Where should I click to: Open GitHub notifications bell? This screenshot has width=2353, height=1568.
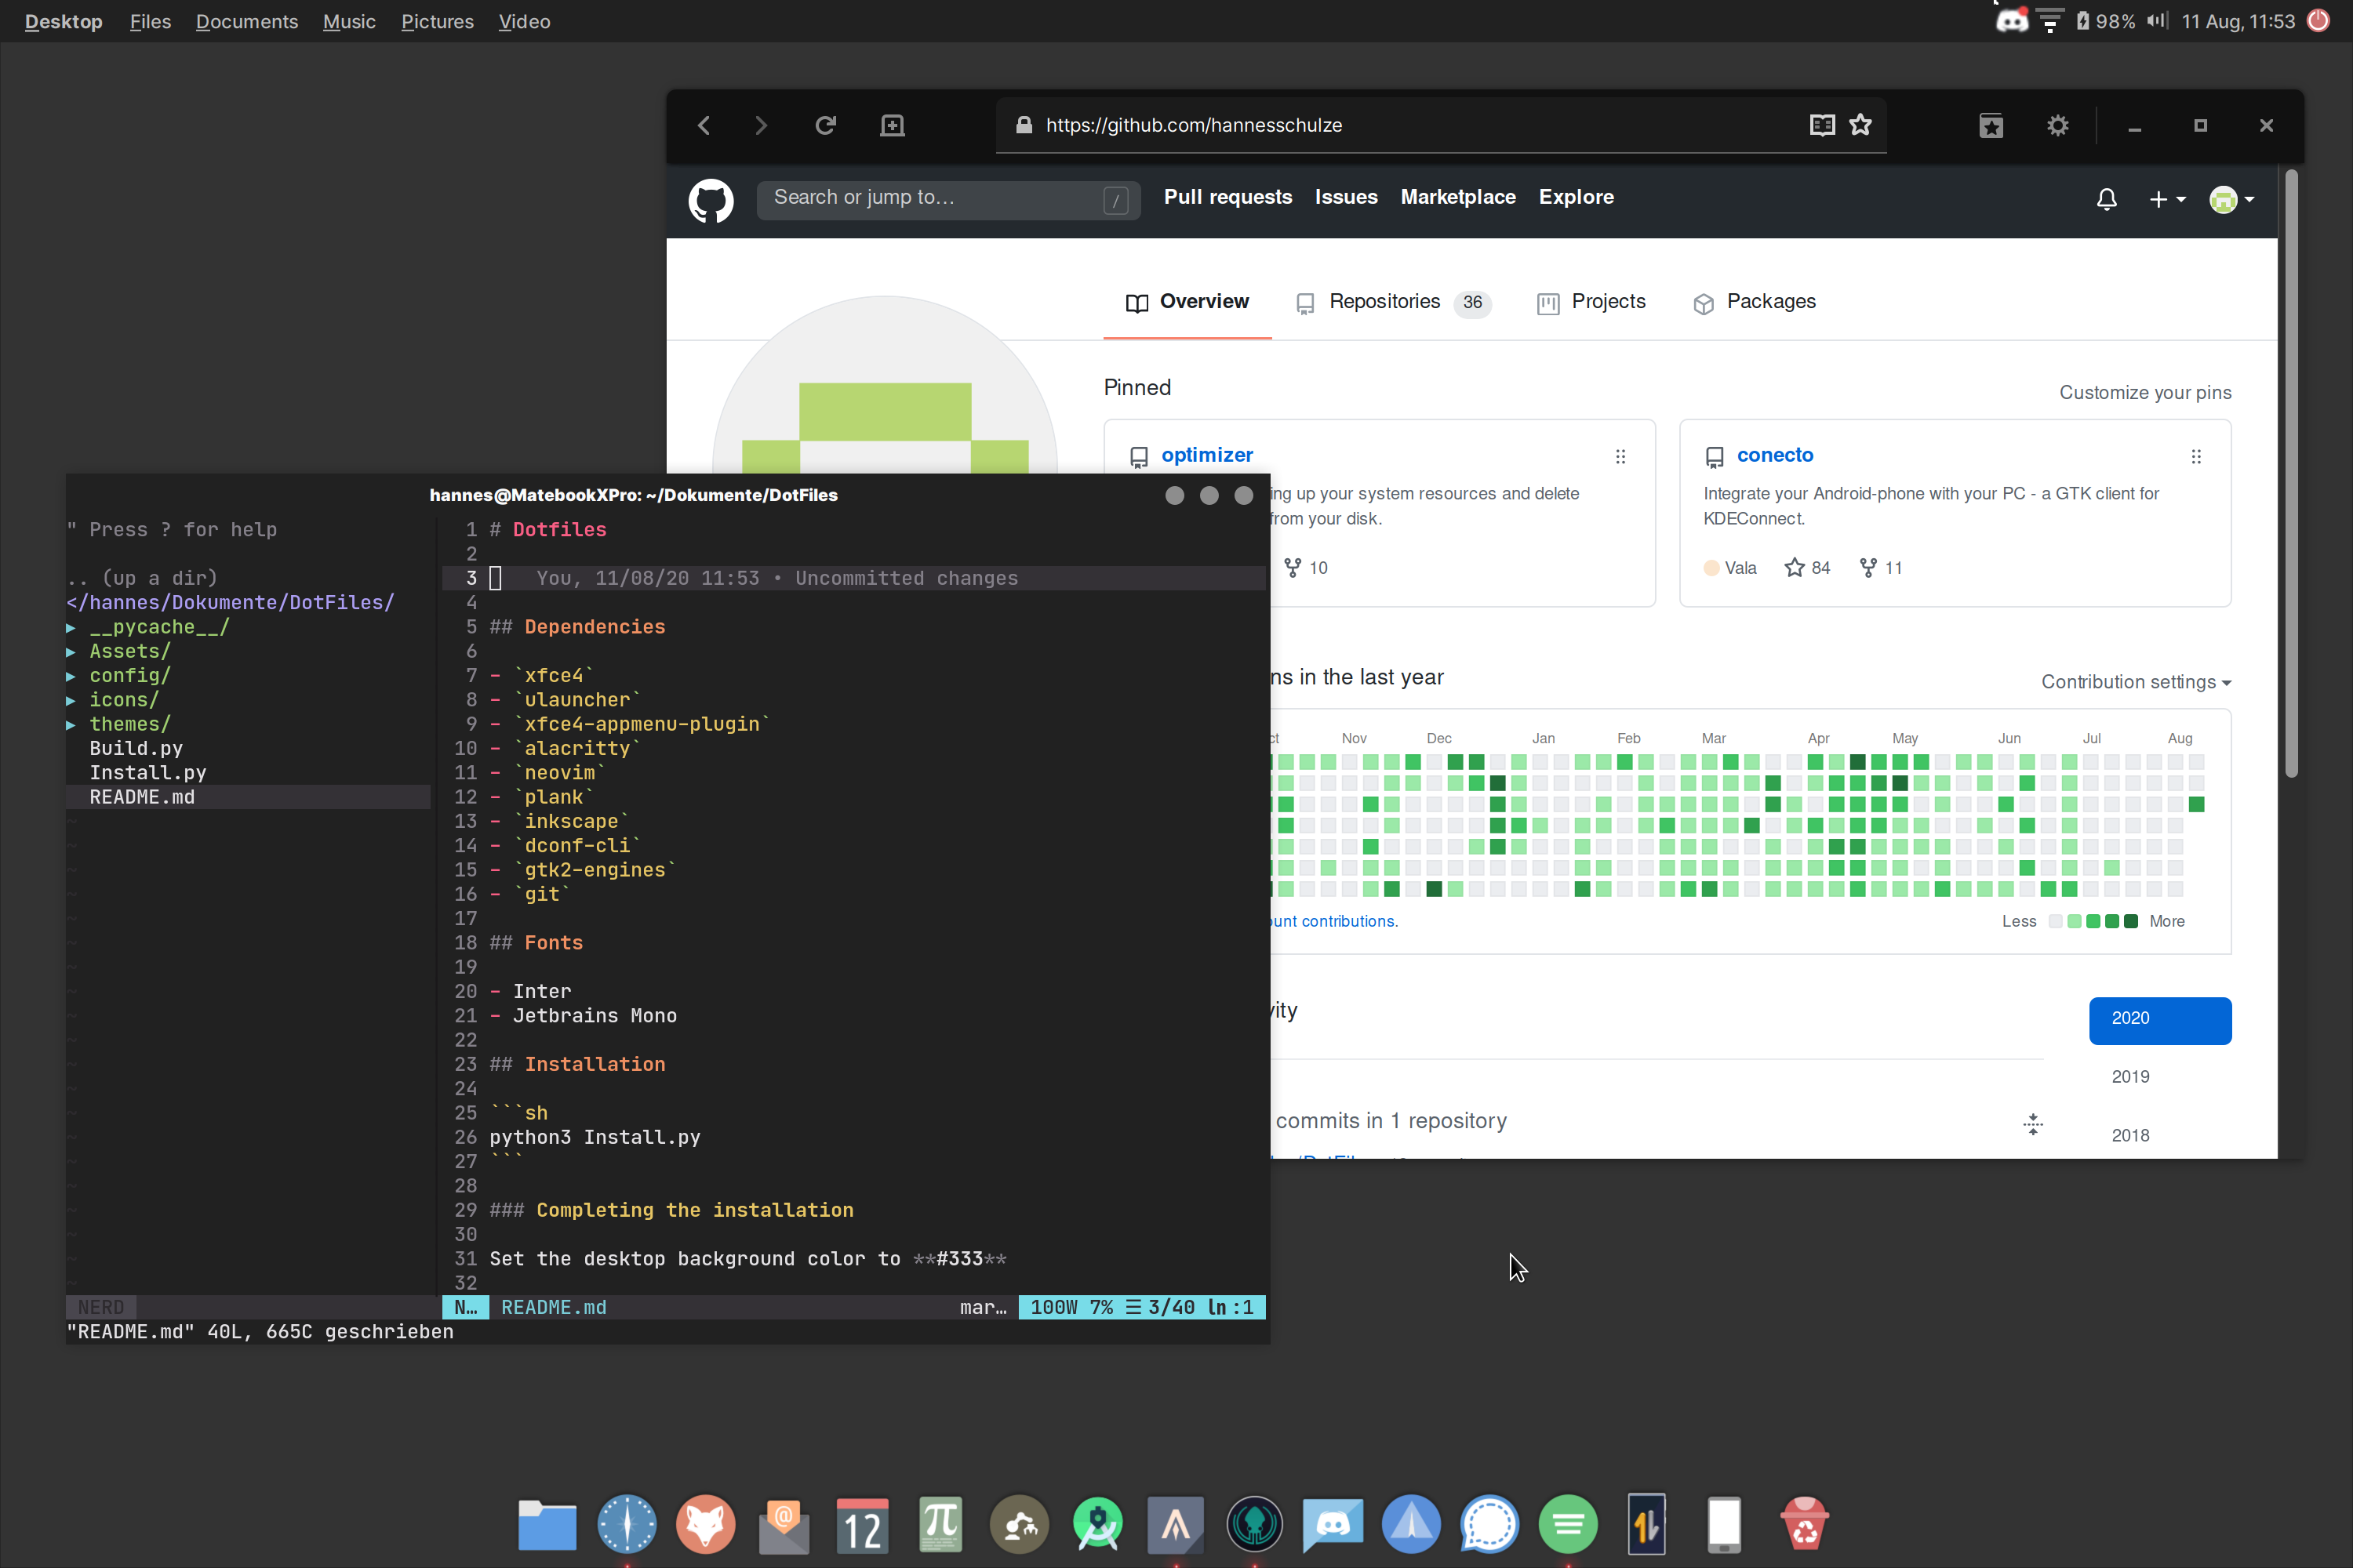[x=2106, y=199]
